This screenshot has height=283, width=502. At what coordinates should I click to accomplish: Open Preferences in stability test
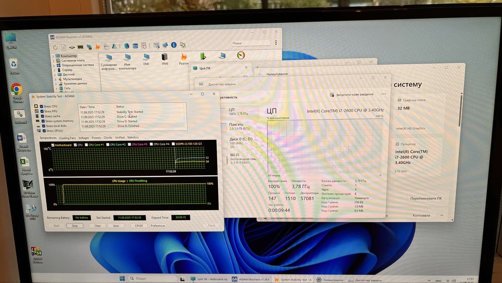[158, 226]
